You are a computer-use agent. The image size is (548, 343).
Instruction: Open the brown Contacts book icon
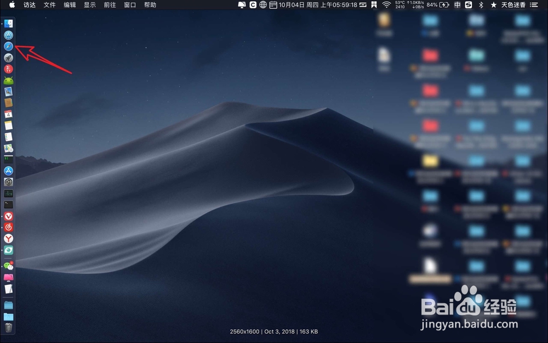coord(8,103)
